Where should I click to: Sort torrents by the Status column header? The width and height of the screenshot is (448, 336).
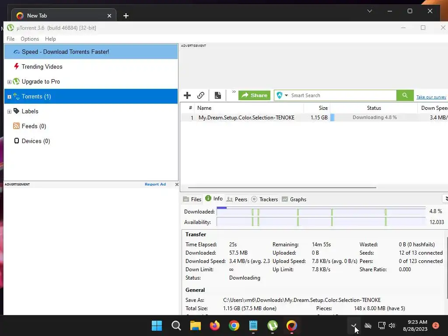pyautogui.click(x=374, y=108)
